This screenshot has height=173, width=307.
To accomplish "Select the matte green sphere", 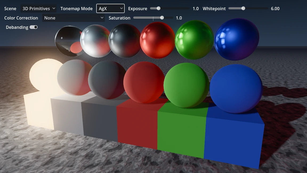I will (186, 85).
